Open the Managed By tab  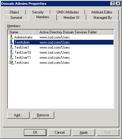click(103, 18)
